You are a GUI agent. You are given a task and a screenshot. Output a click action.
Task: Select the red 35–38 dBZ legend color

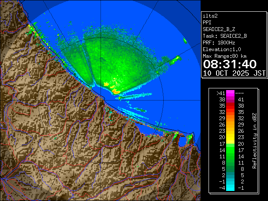[230, 106]
